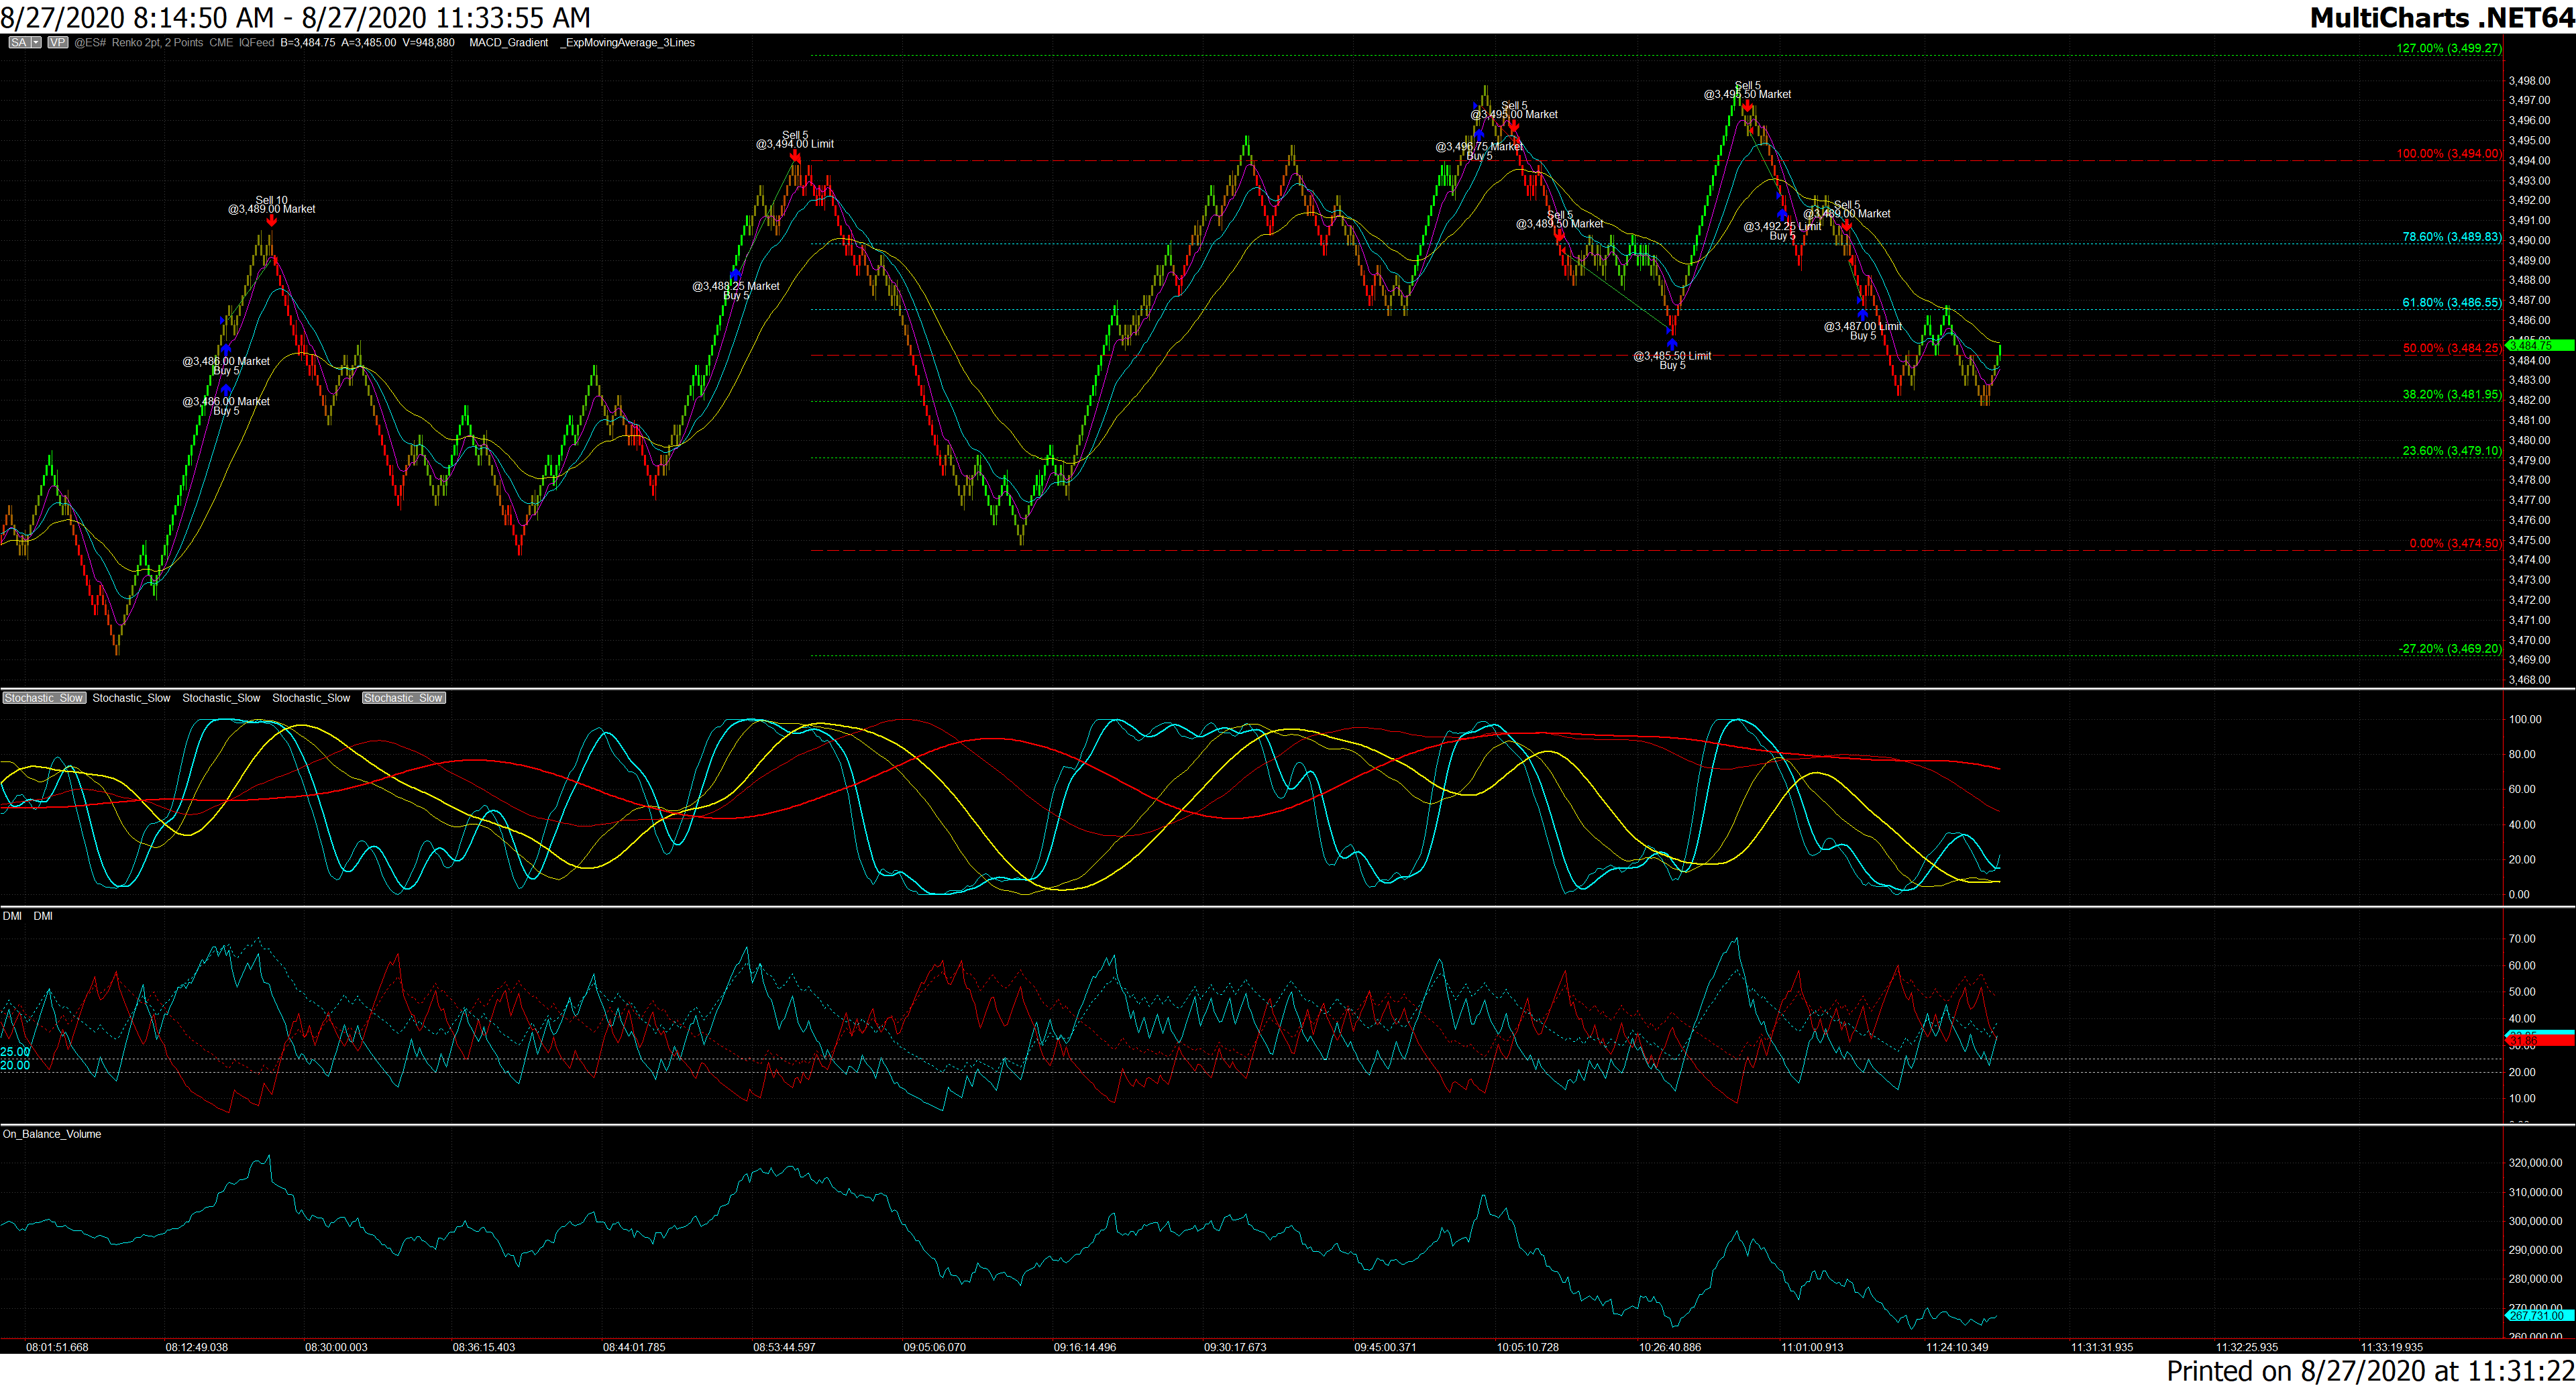Click the green current price marker on price scale
Viewport: 2576px width, 1386px height.
click(2540, 345)
